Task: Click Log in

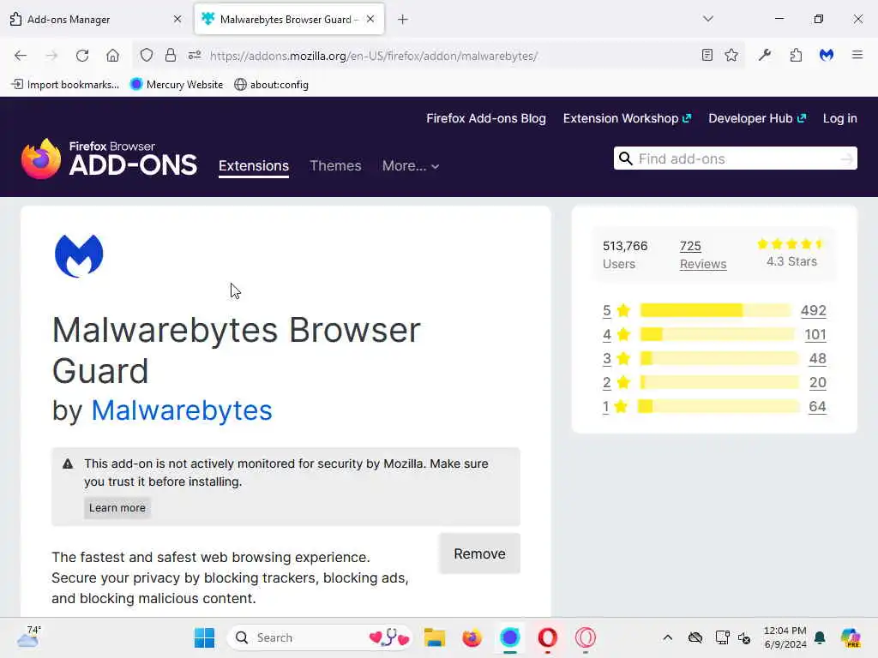Action: pos(839,118)
